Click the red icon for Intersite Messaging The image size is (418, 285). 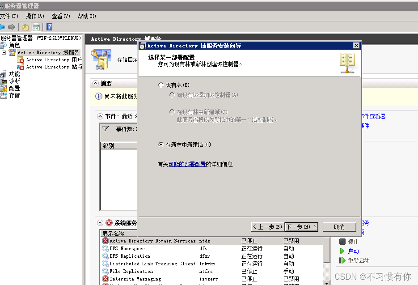106,279
